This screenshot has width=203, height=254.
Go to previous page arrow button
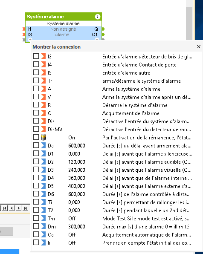12,208
